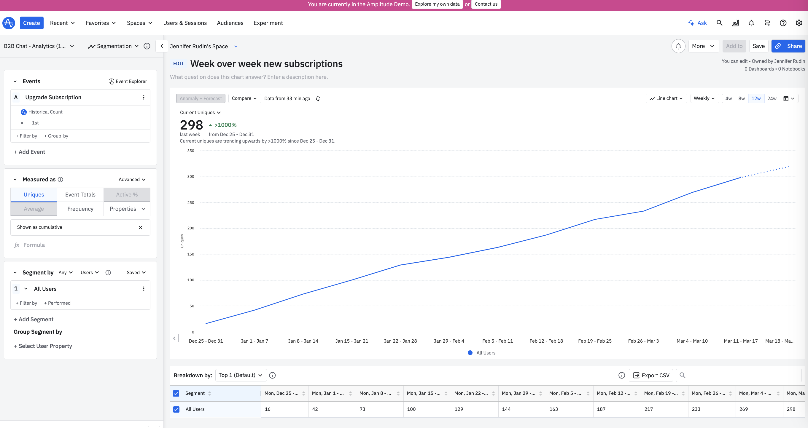Refresh the chart data
The height and width of the screenshot is (428, 808).
[318, 98]
